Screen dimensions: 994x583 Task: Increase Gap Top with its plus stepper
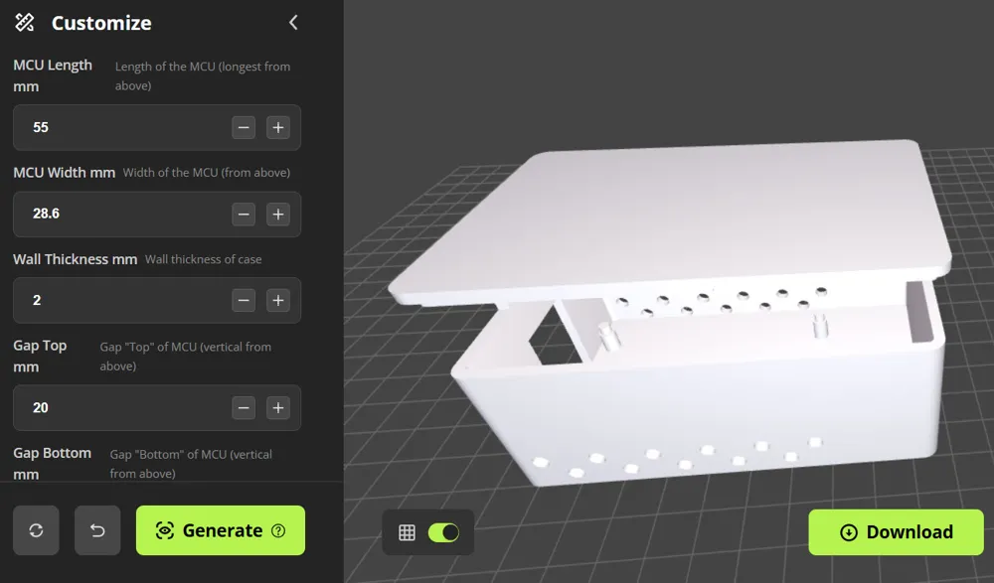coord(278,407)
